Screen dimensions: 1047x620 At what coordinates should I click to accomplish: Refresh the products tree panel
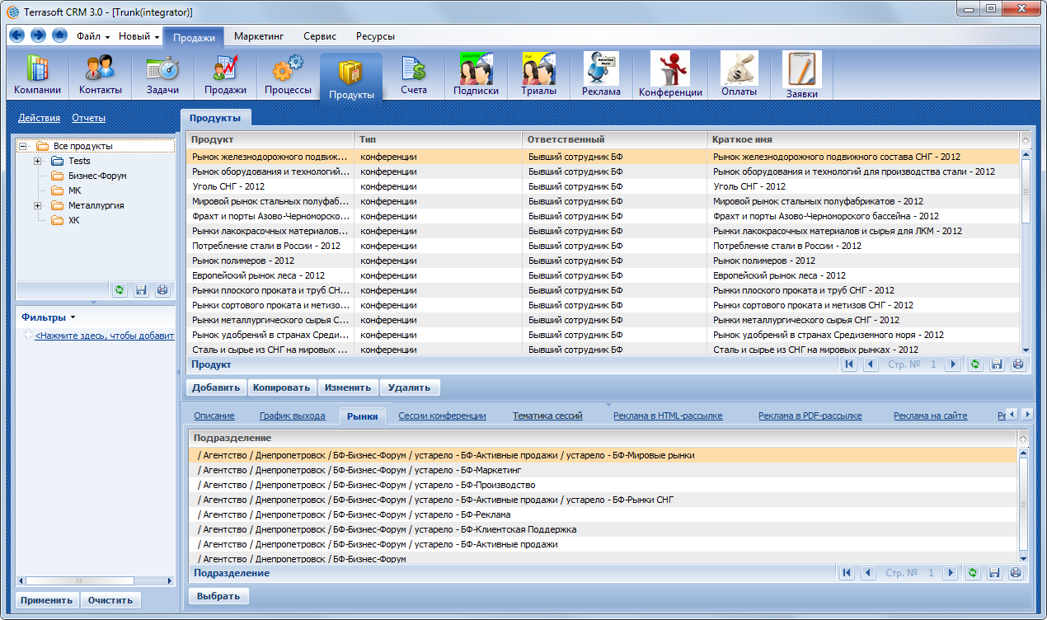click(x=120, y=290)
